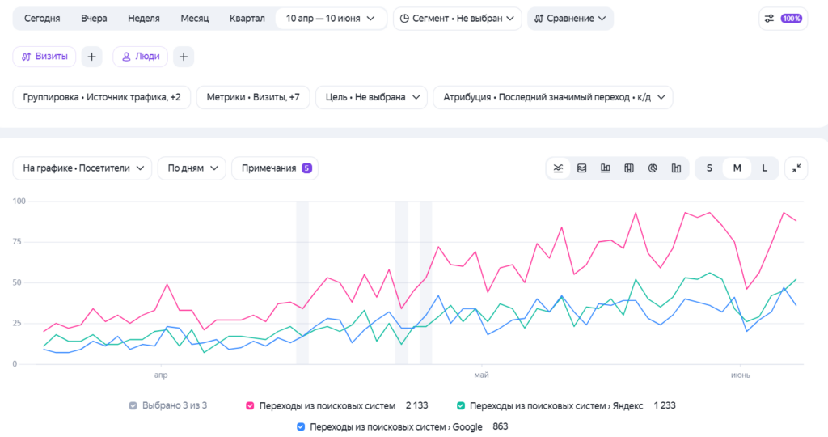Open the Примечания notes button
Image resolution: width=828 pixels, height=437 pixels.
[275, 168]
